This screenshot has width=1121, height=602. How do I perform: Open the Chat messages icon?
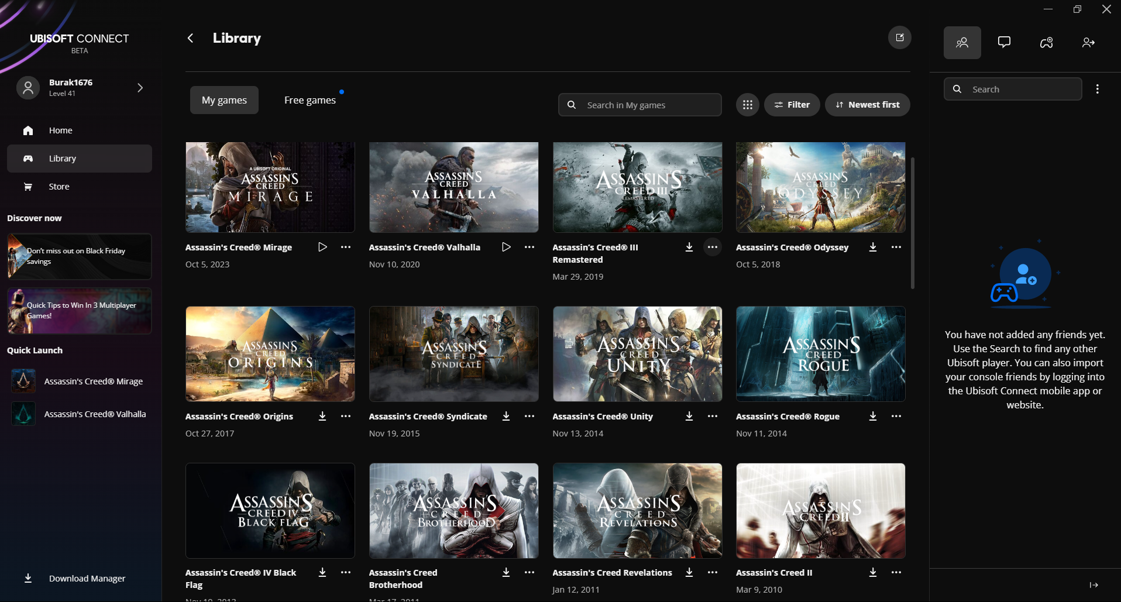click(1005, 42)
